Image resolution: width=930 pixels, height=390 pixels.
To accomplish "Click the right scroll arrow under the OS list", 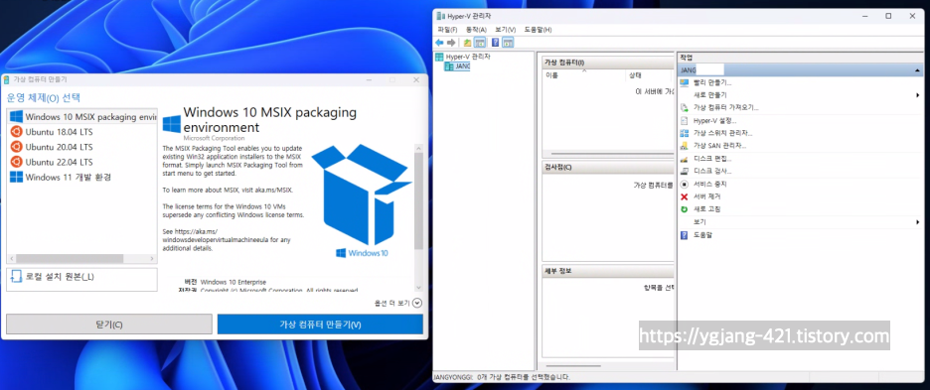I will 152,259.
